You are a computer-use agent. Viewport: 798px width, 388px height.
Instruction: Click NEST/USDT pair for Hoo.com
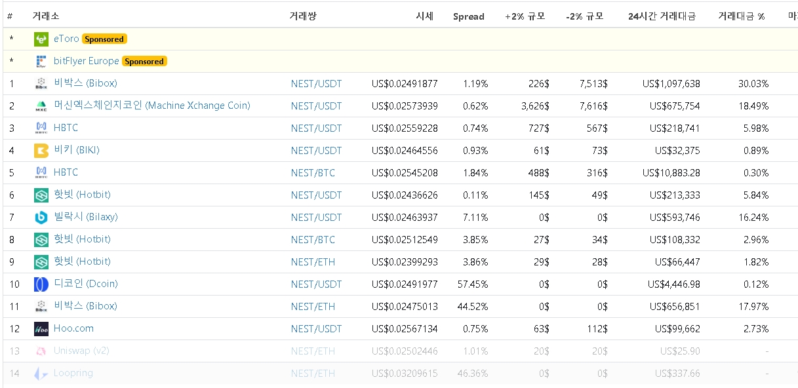(x=316, y=328)
